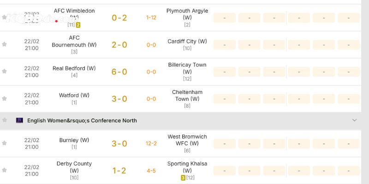
Task: Click the 6-0 score for Real Bedford
Action: tap(119, 72)
